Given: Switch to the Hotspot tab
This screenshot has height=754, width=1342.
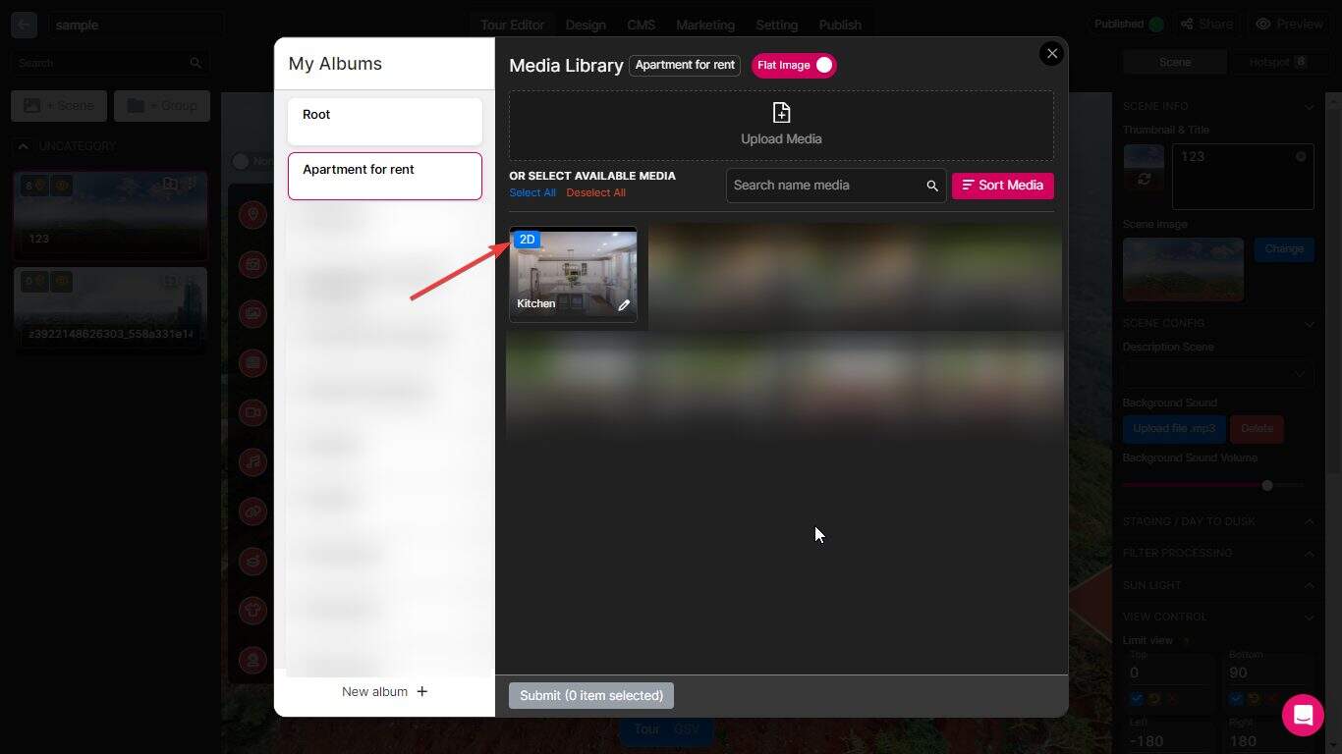Looking at the screenshot, I should 1274,60.
